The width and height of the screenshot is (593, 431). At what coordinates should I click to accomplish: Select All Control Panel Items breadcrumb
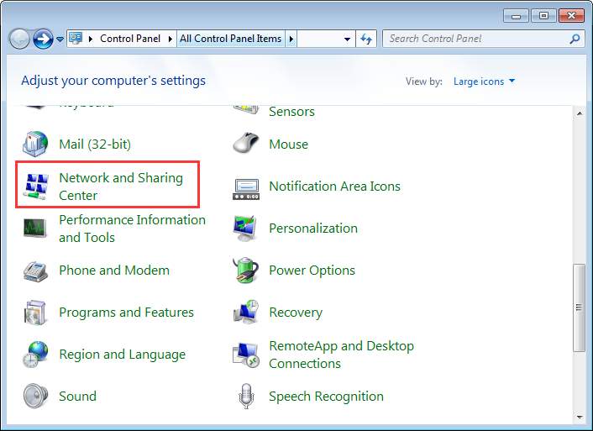[230, 39]
